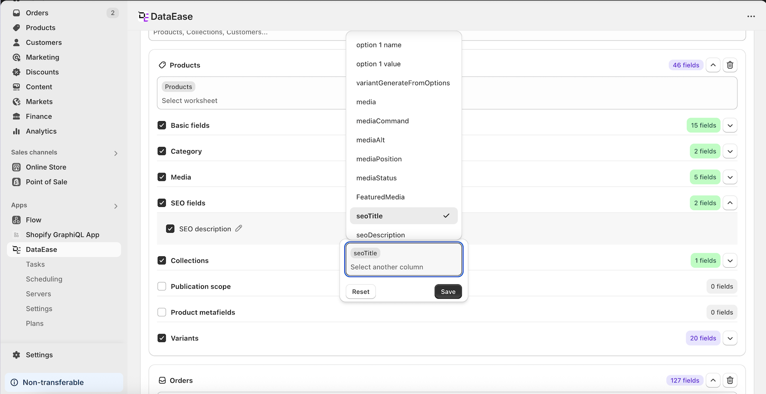Uncheck the Collections checkbox
This screenshot has height=394, width=766.
click(162, 260)
